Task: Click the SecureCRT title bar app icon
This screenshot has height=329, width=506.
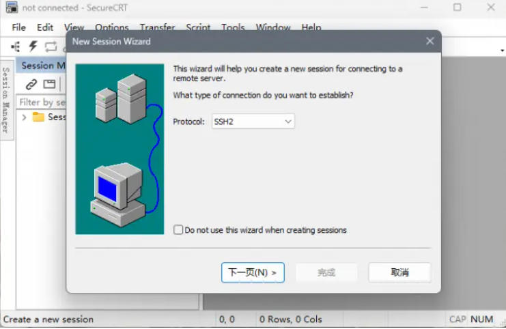Action: (12, 7)
